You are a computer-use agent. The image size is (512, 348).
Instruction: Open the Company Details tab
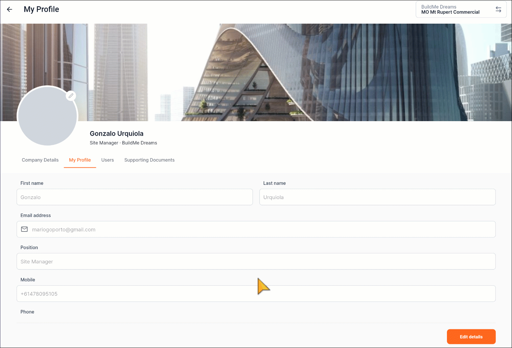[40, 160]
